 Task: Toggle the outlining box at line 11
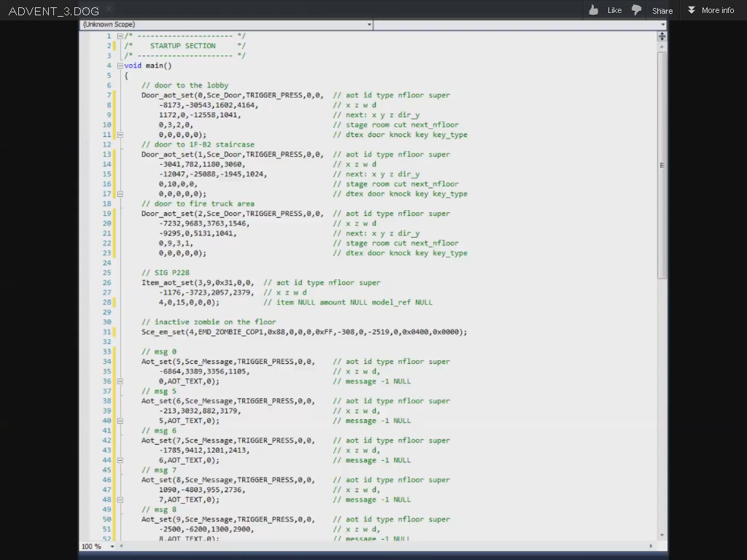coord(120,135)
